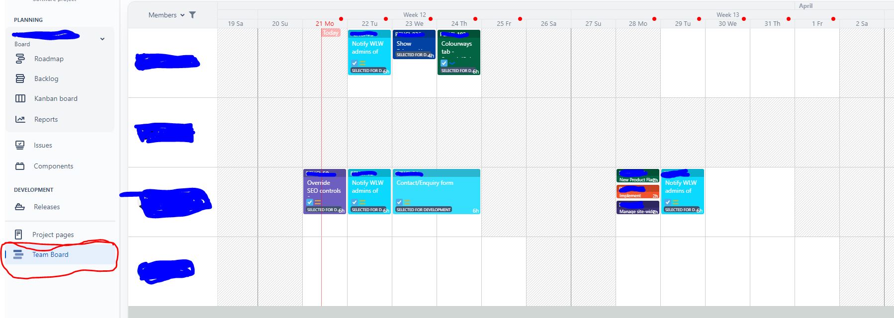Open the Override SEO controls card
Screen dimensions: 894x318
click(x=325, y=191)
